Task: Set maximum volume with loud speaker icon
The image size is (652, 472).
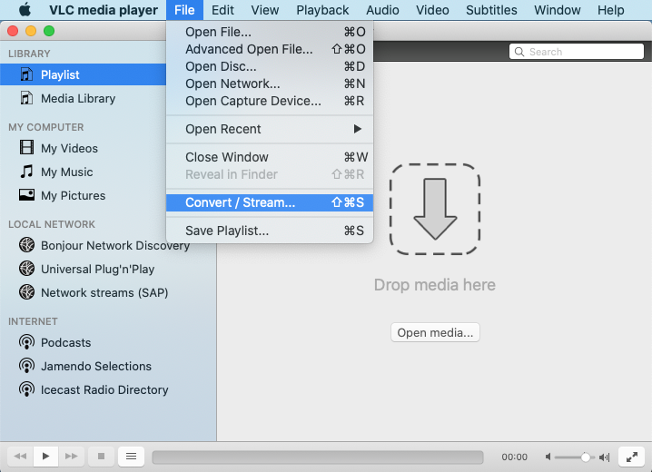Action: 604,457
